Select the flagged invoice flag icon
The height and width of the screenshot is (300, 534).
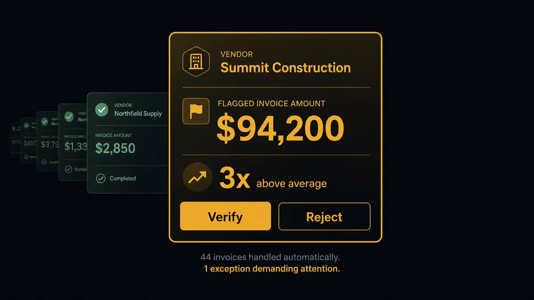[x=196, y=111]
